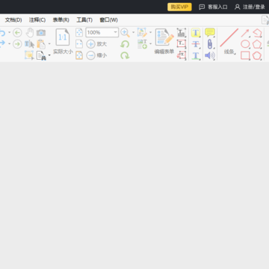Screen dimensions: 269x269
Task: Click the fit page icon beside zoom box
Action: coord(79,32)
